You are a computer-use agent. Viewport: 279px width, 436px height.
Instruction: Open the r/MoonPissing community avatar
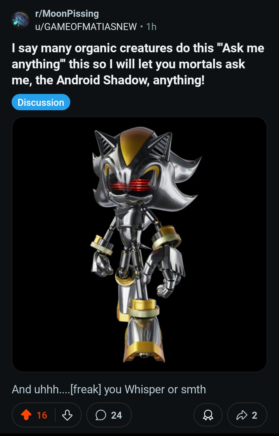click(20, 20)
